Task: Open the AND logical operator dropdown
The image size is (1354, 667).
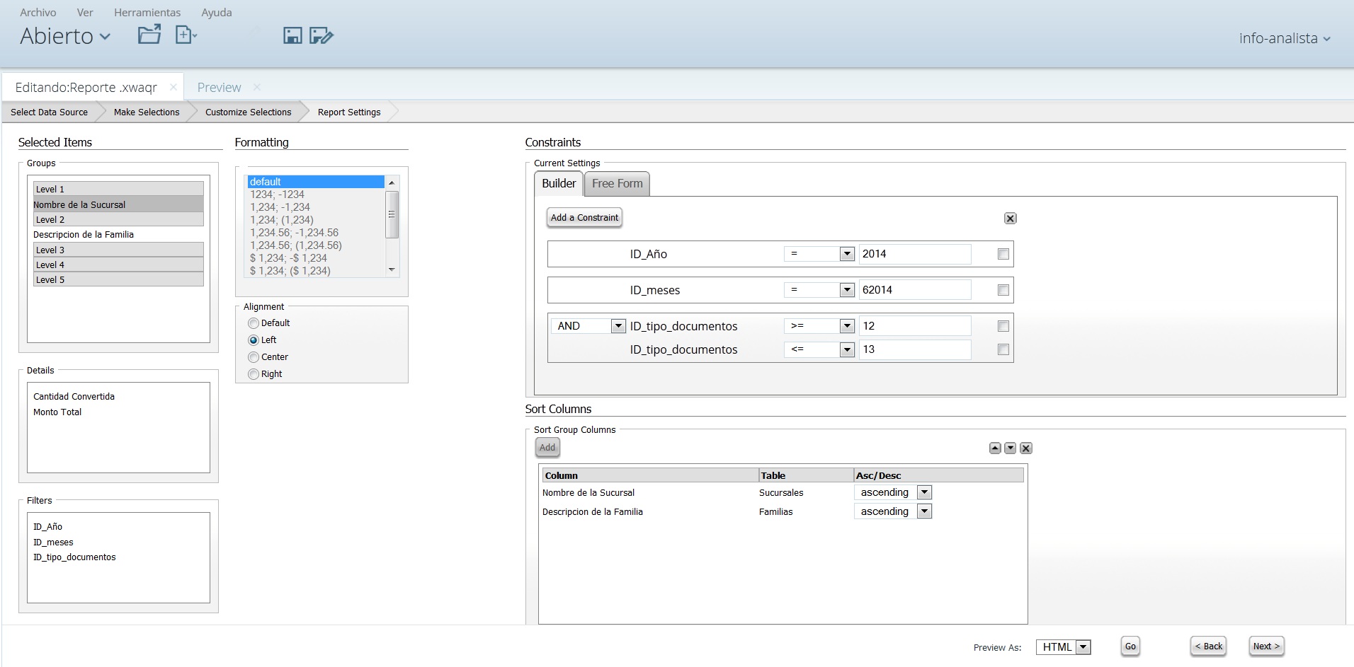Action: [x=588, y=326]
